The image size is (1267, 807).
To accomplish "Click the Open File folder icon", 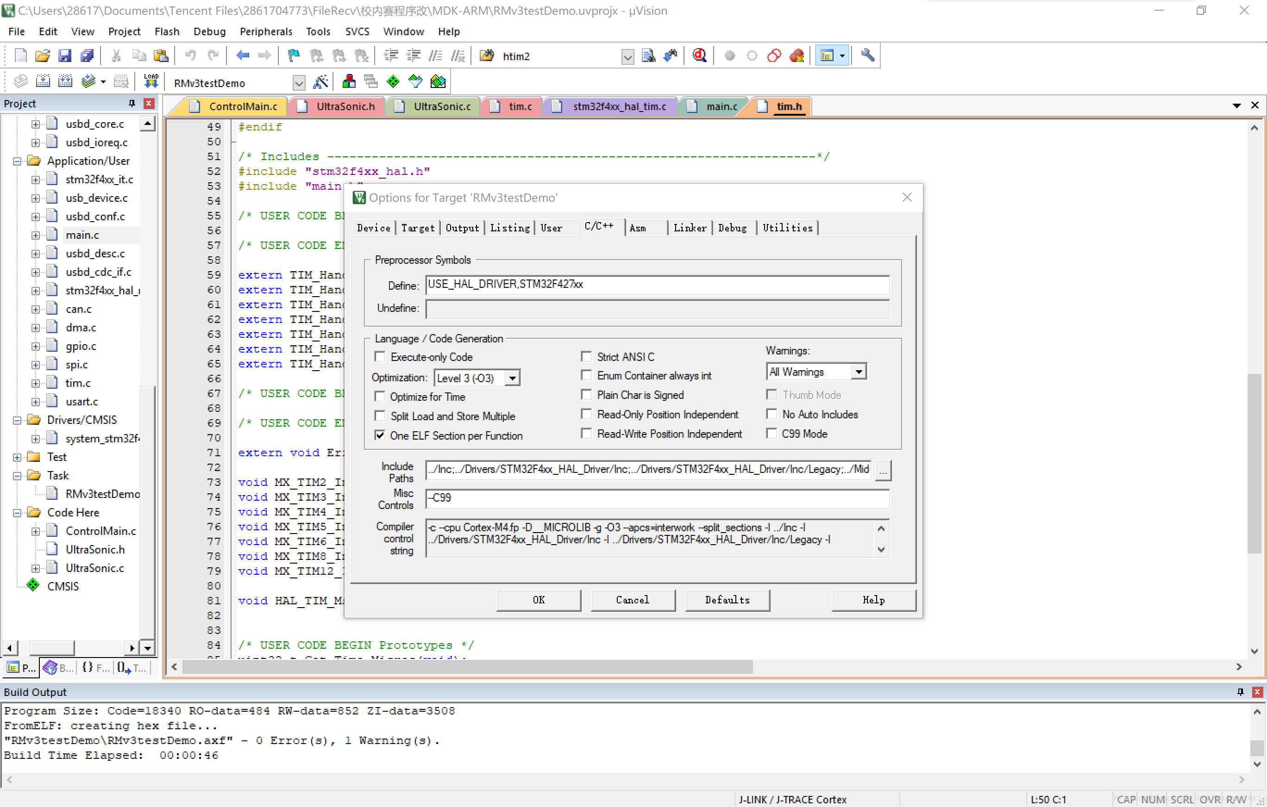I will [x=42, y=56].
